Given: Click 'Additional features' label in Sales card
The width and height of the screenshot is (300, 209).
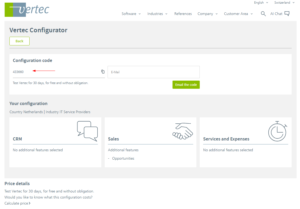Looking at the screenshot, I should [123, 150].
